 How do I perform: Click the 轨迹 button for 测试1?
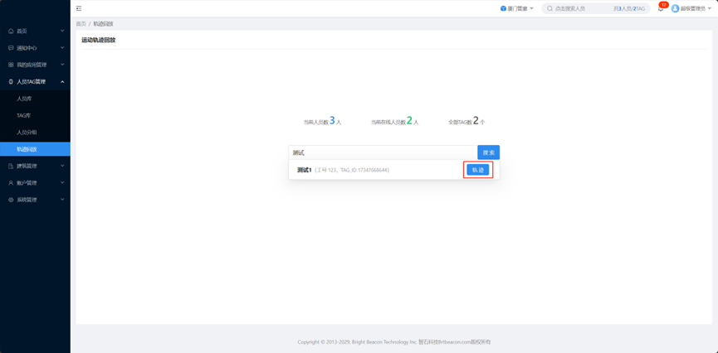tap(477, 170)
